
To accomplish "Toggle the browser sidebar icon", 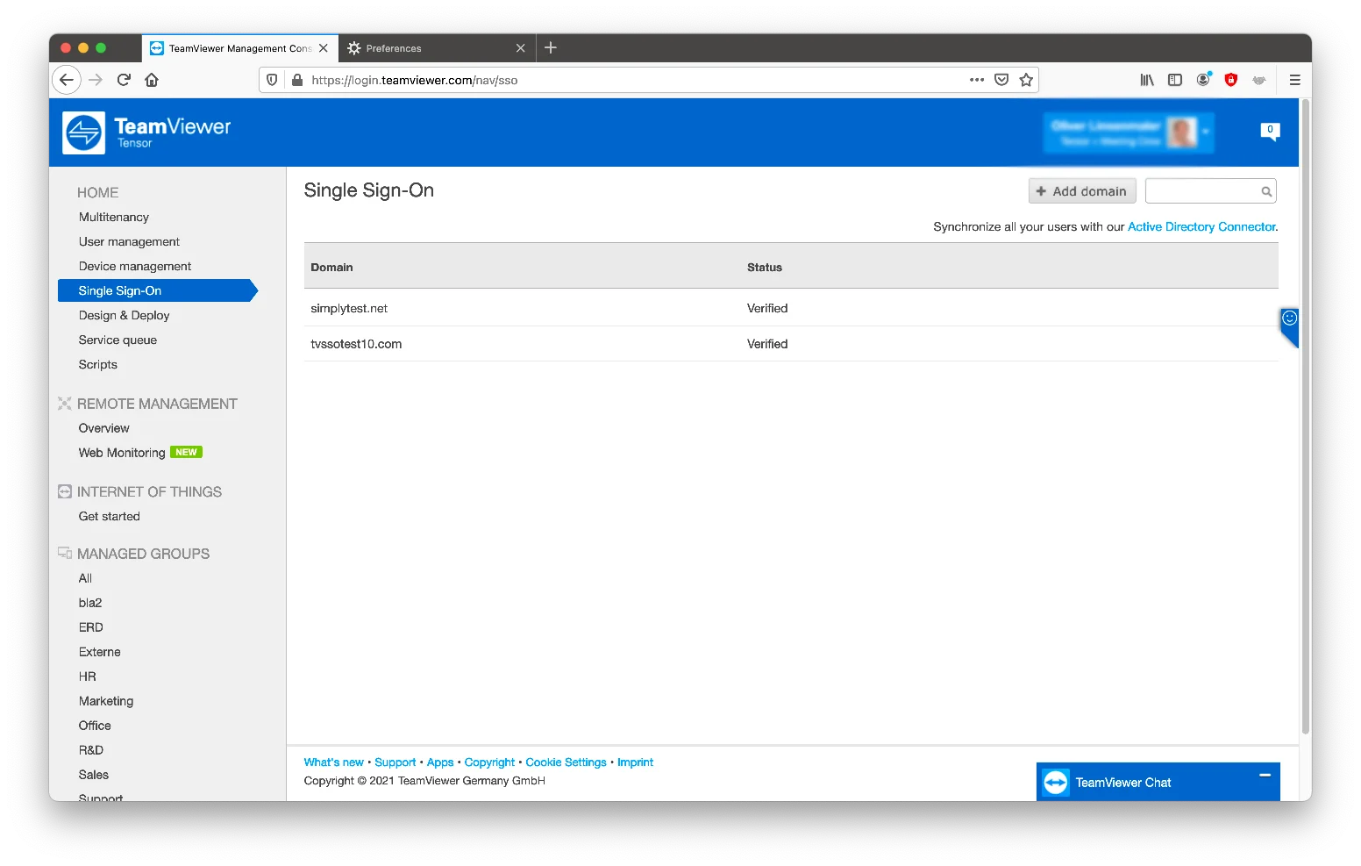I will 1175,80.
